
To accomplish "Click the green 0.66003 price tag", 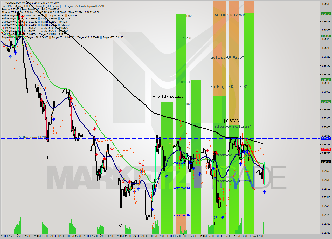I will click(326, 102).
